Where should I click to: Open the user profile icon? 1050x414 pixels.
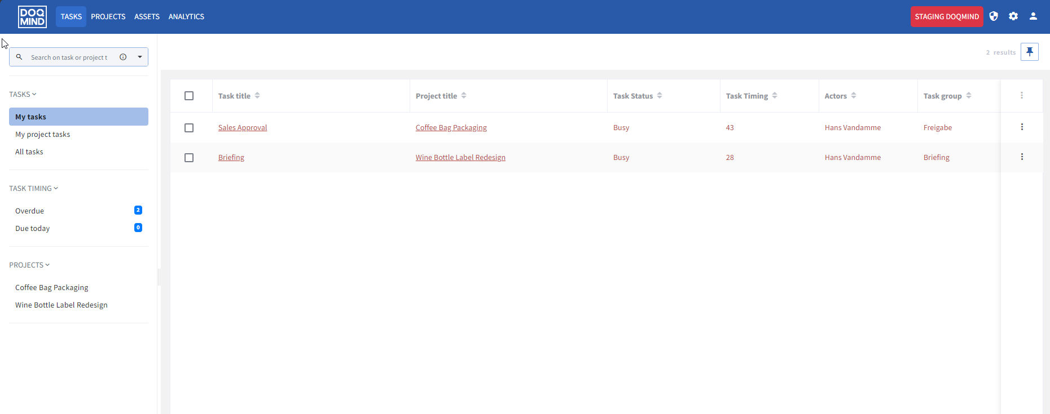(x=1033, y=16)
